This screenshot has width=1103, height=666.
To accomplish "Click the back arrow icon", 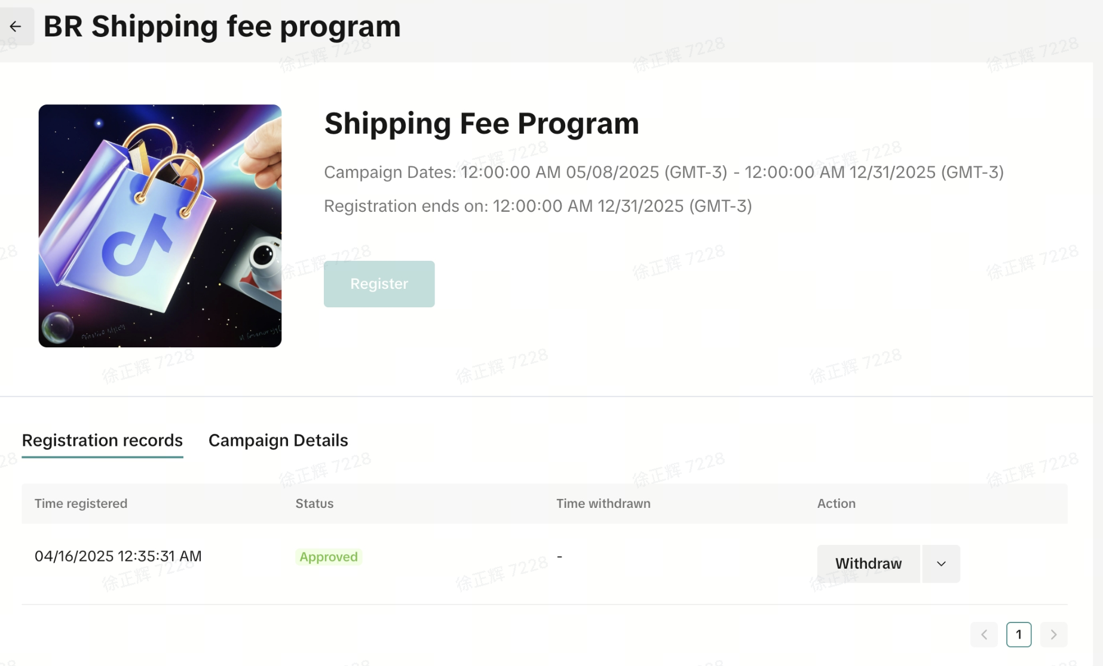I will pyautogui.click(x=16, y=26).
